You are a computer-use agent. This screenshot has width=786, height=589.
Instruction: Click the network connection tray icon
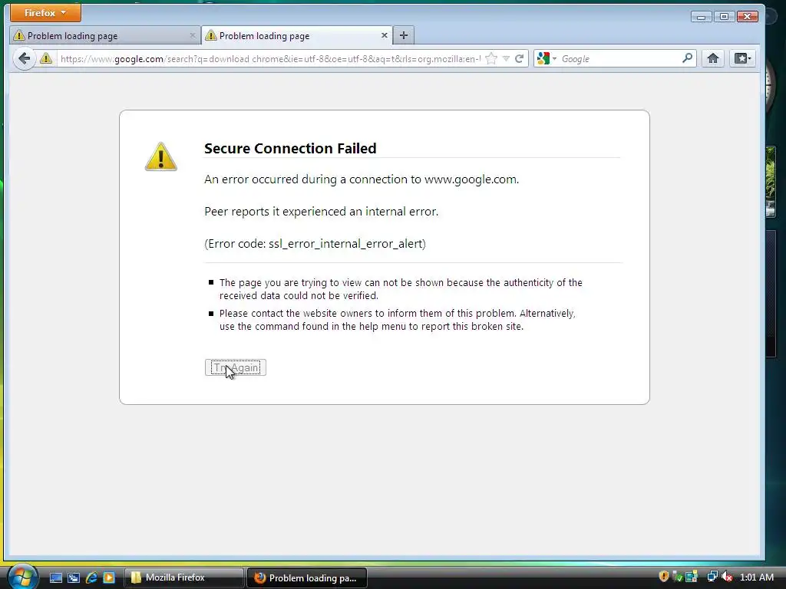[712, 577]
